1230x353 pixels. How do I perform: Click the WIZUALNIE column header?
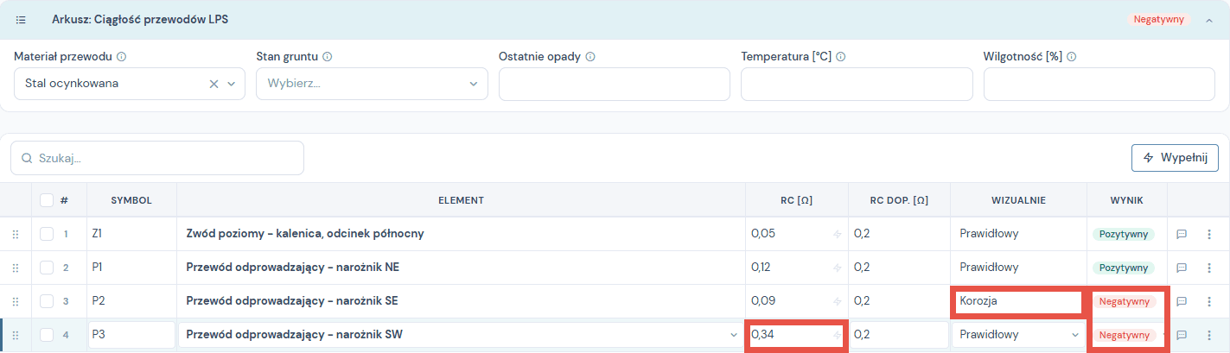pyautogui.click(x=1018, y=200)
